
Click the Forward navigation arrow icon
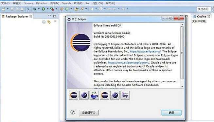click(123, 9)
